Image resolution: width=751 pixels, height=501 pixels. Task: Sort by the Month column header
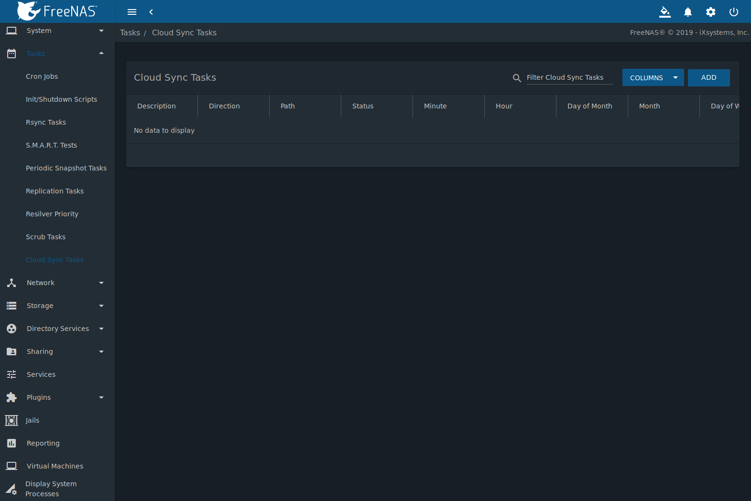[649, 106]
